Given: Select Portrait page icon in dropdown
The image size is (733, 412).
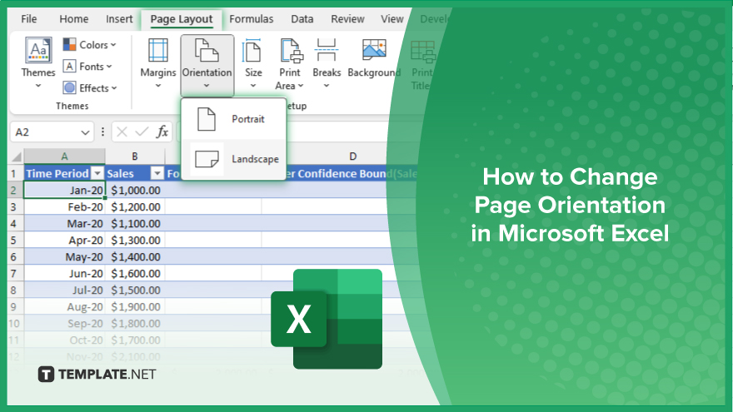Looking at the screenshot, I should (207, 119).
